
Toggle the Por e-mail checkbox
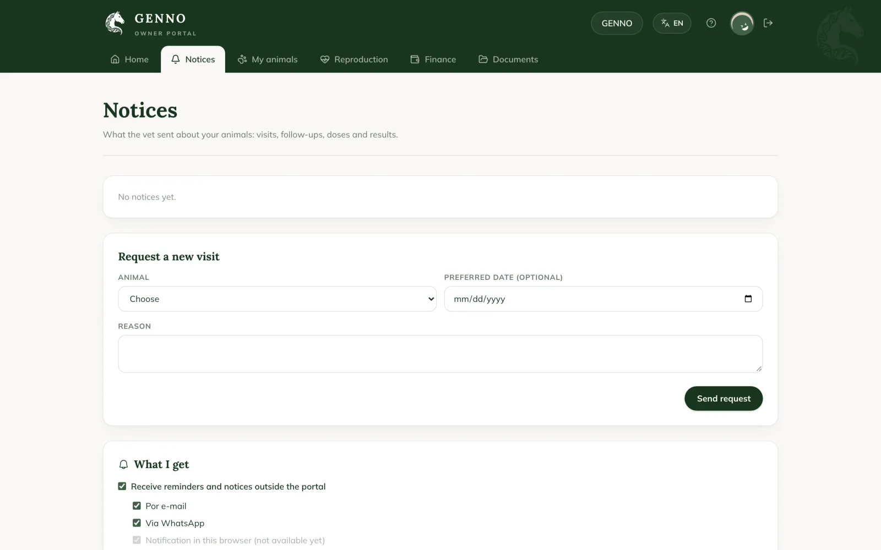137,505
